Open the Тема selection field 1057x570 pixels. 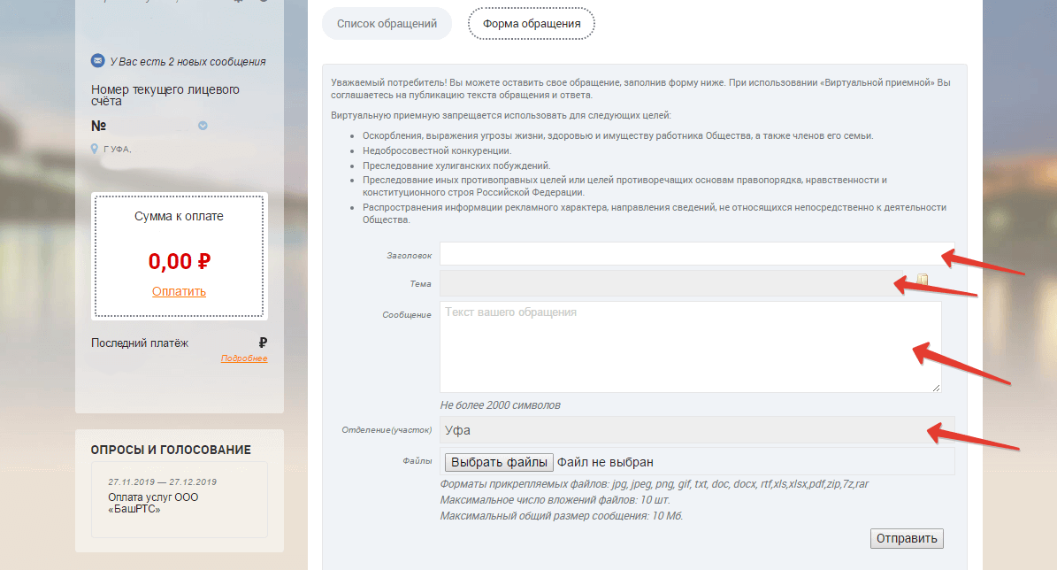(671, 283)
